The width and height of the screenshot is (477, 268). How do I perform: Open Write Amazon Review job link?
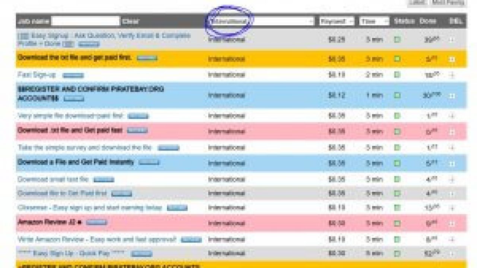click(97, 239)
